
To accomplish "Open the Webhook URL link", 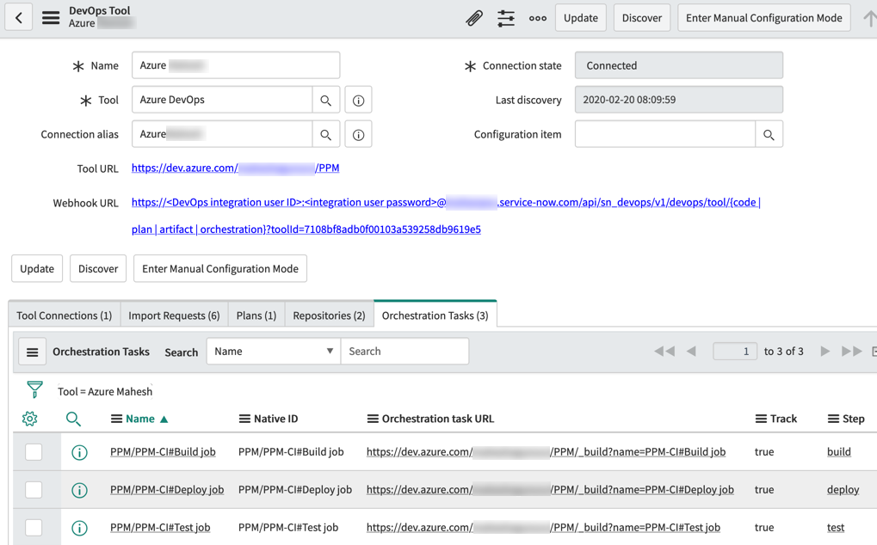I will 446,216.
